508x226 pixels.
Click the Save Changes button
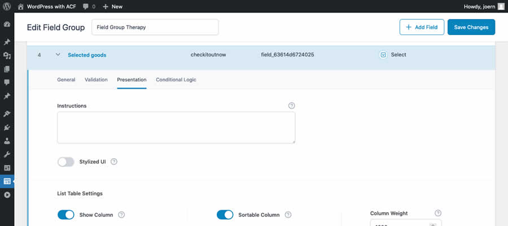tap(471, 27)
